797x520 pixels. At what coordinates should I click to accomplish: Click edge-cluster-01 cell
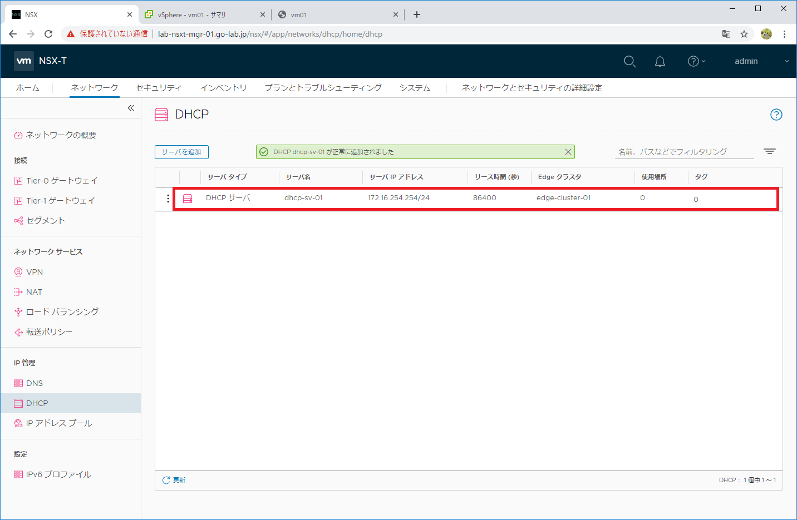click(x=563, y=198)
